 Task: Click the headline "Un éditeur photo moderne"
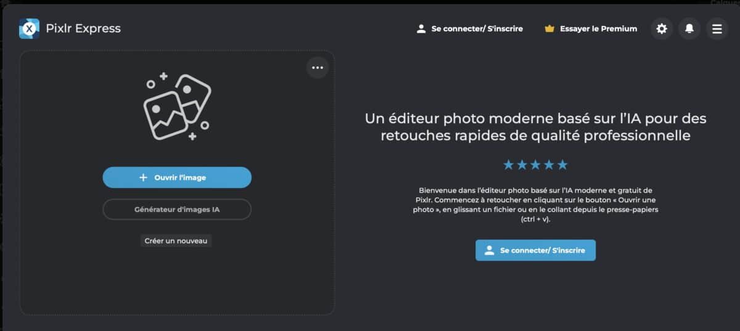tap(535, 126)
